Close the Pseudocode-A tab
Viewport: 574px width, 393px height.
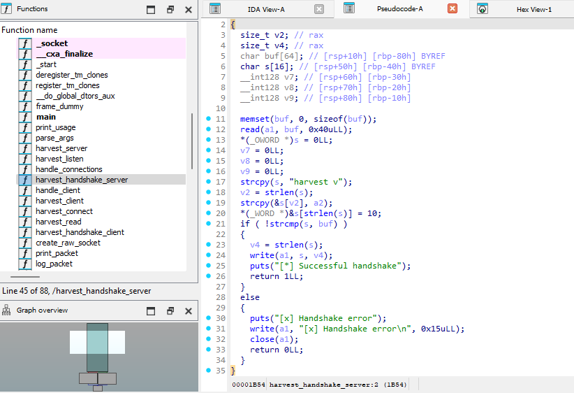coord(452,9)
